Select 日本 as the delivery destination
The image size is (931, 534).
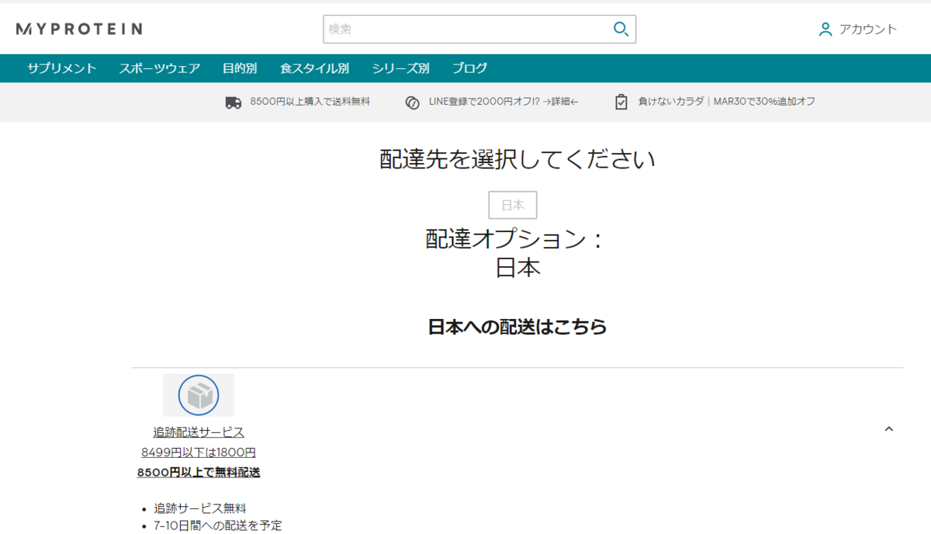pyautogui.click(x=511, y=205)
